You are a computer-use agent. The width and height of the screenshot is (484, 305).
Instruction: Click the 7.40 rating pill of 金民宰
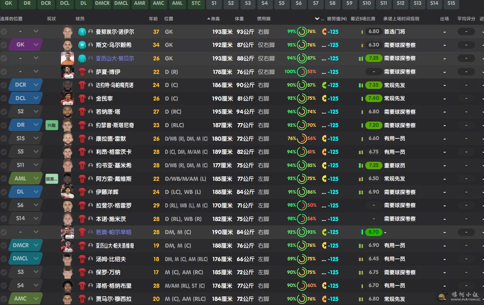pos(374,99)
